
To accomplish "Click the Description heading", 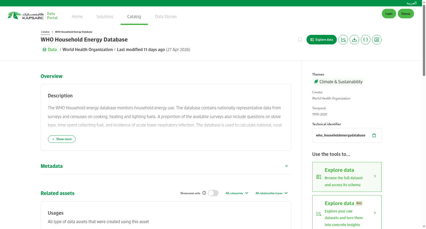I will coord(60,96).
